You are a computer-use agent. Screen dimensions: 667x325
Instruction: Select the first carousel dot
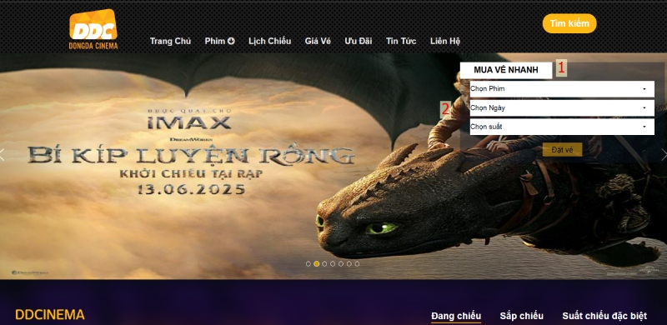[308, 263]
